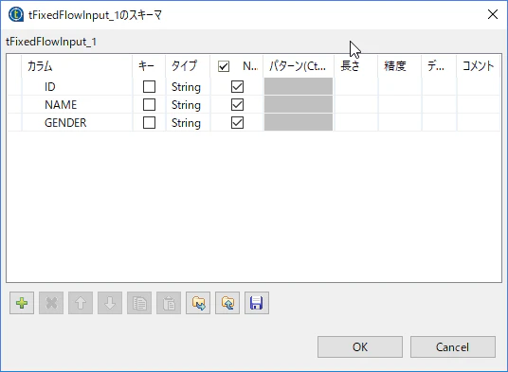Toggle key checkbox for NAME row
The height and width of the screenshot is (372, 508).
[149, 105]
